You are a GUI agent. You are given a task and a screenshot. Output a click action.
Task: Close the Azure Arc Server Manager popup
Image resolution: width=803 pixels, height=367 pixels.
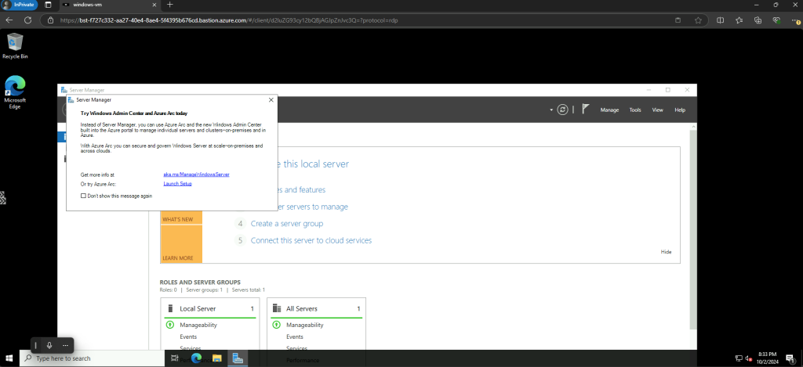(x=271, y=99)
